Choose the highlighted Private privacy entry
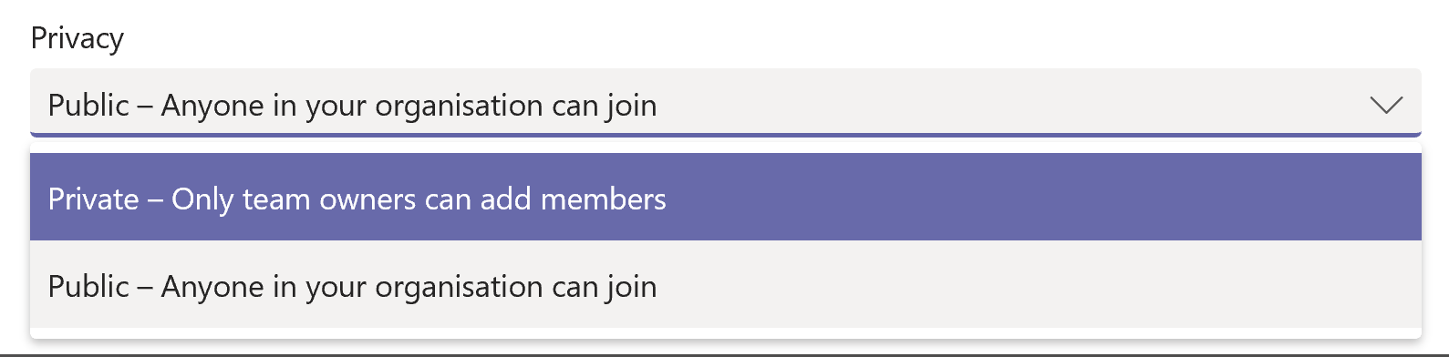 [x=726, y=197]
